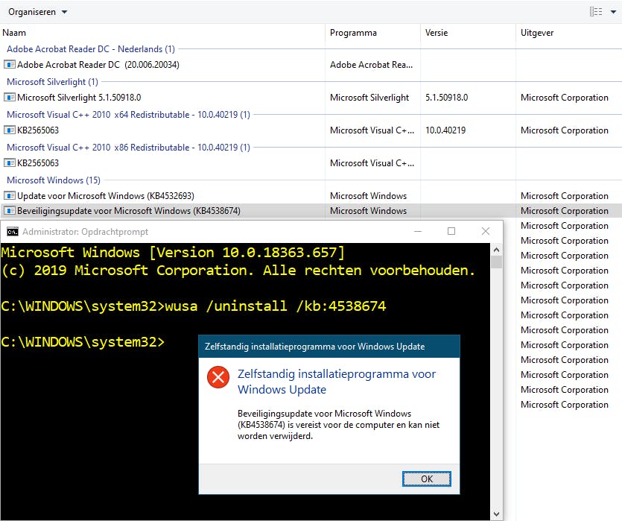Select 'Beveiligingsupdate voor Microsoft Windows (KB4538674)' list row
Image resolution: width=622 pixels, height=521 pixels.
311,211
